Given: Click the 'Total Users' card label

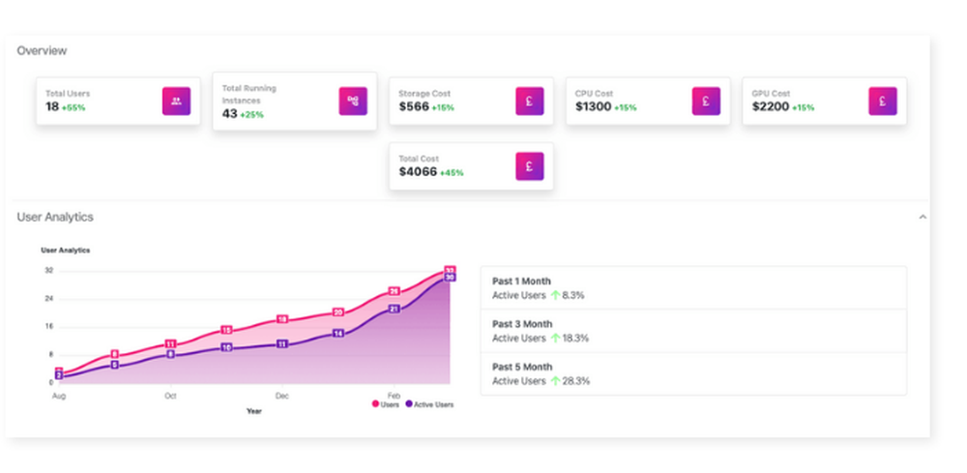Looking at the screenshot, I should pyautogui.click(x=68, y=94).
